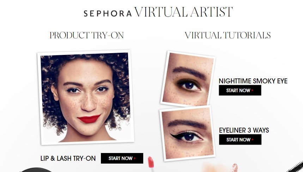Click Start Now for Lip & Lash Try-On
This screenshot has height=172, width=303.
click(122, 158)
